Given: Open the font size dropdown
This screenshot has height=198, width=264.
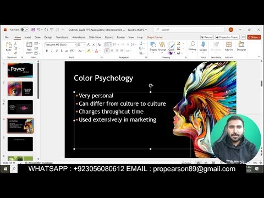Looking at the screenshot, I should pyautogui.click(x=85, y=45).
